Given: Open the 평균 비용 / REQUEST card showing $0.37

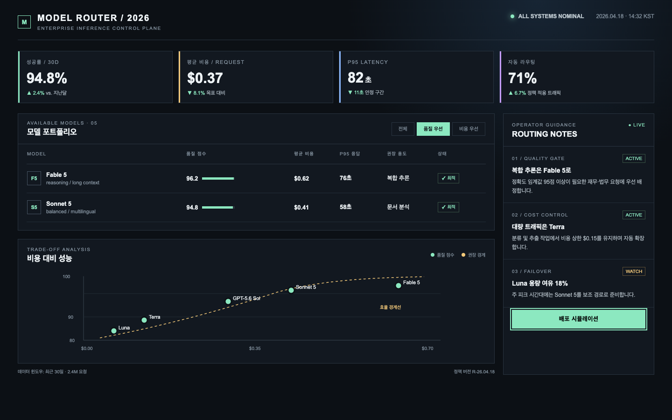Looking at the screenshot, I should 256,77.
